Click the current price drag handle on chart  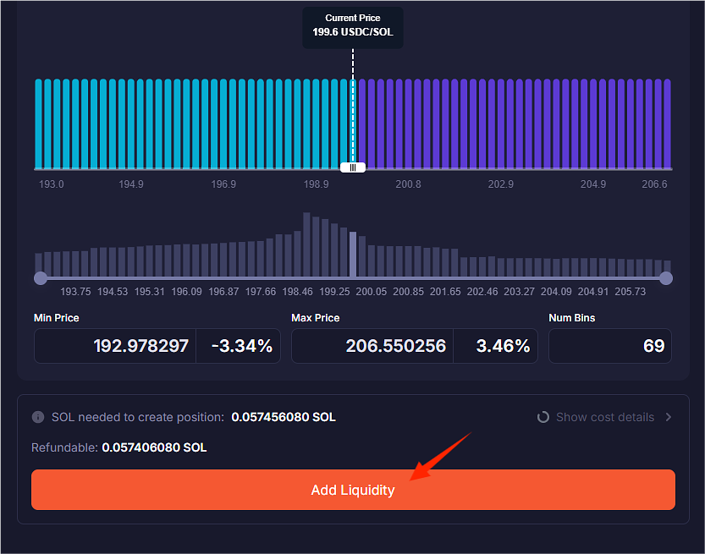pos(353,167)
